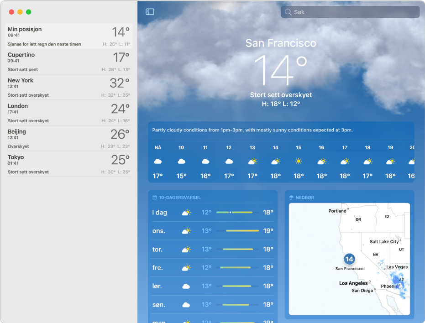
Task: Click the large 14° current temperature
Action: pos(281,70)
